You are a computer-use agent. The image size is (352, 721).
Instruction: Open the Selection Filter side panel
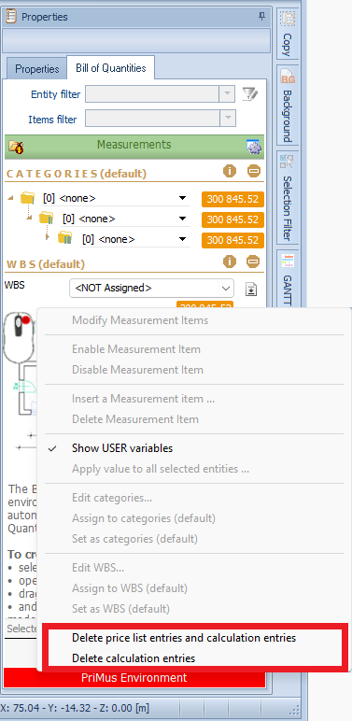click(288, 198)
